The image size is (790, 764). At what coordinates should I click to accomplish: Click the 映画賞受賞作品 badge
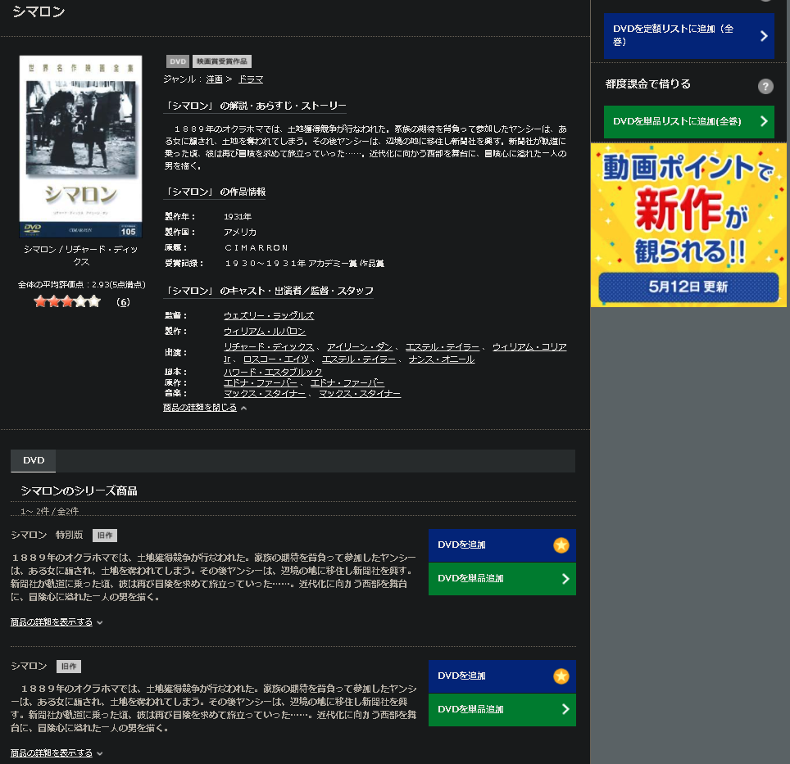tap(222, 61)
